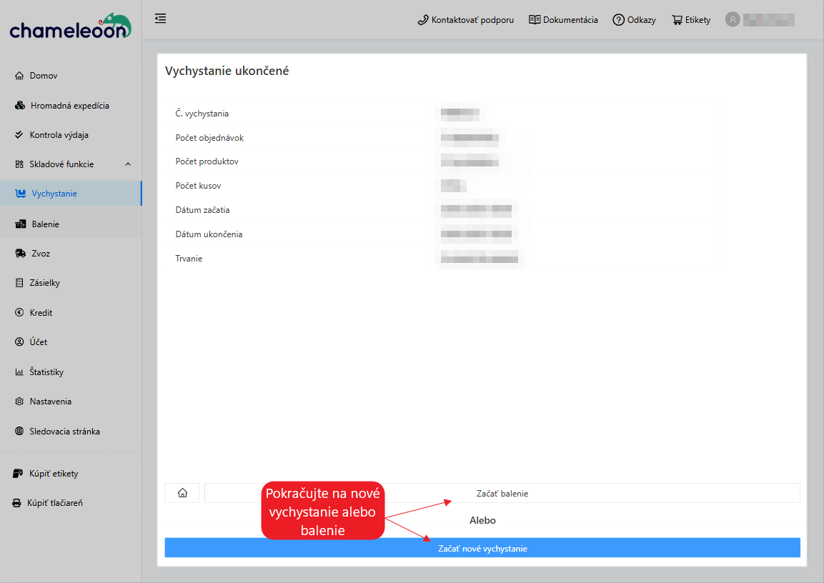Screen dimensions: 824x583
Task: Open Nastavenia settings page
Action: click(50, 402)
